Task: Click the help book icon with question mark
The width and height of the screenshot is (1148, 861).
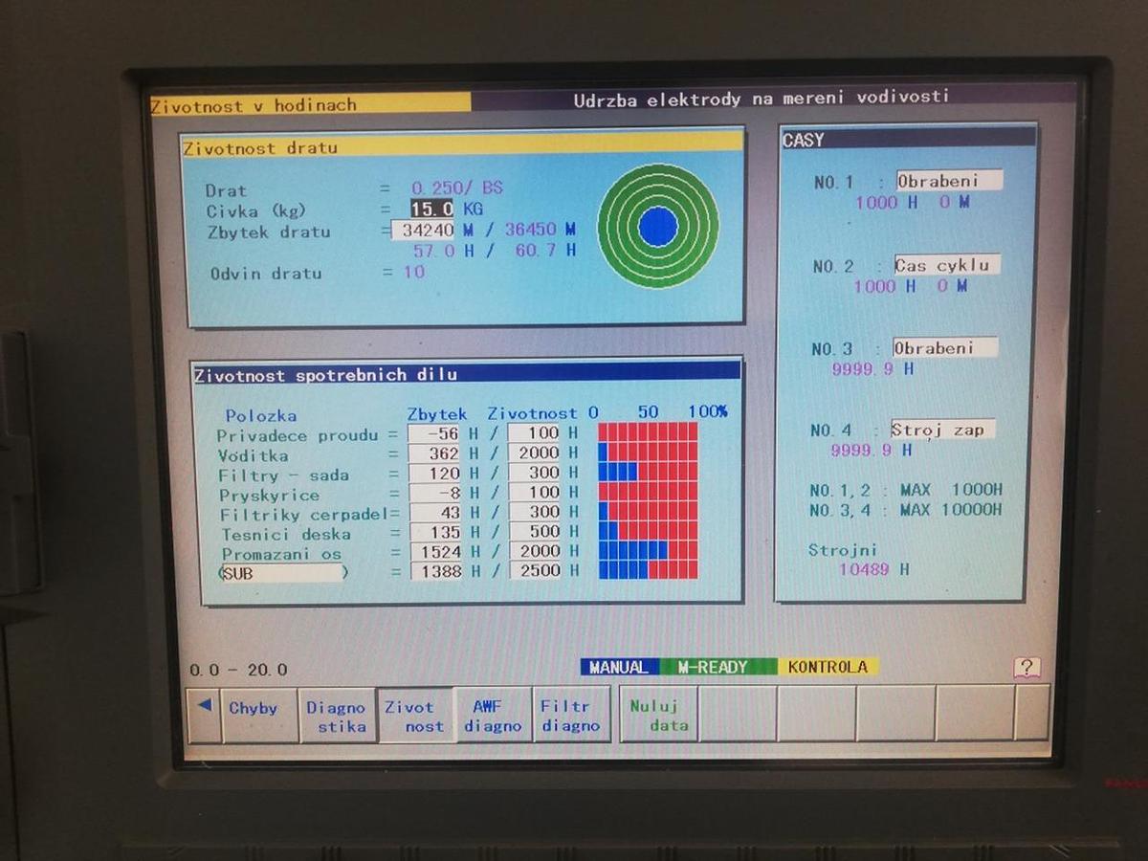Action: [1026, 668]
